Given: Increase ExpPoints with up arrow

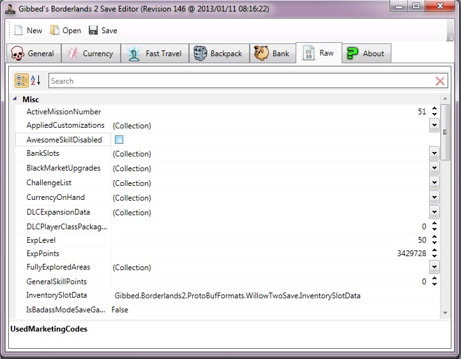Looking at the screenshot, I should (x=435, y=250).
